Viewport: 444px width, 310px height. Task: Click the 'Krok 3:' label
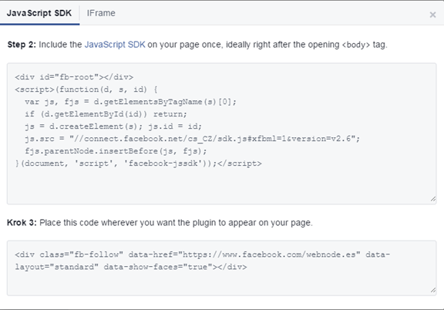click(x=22, y=223)
